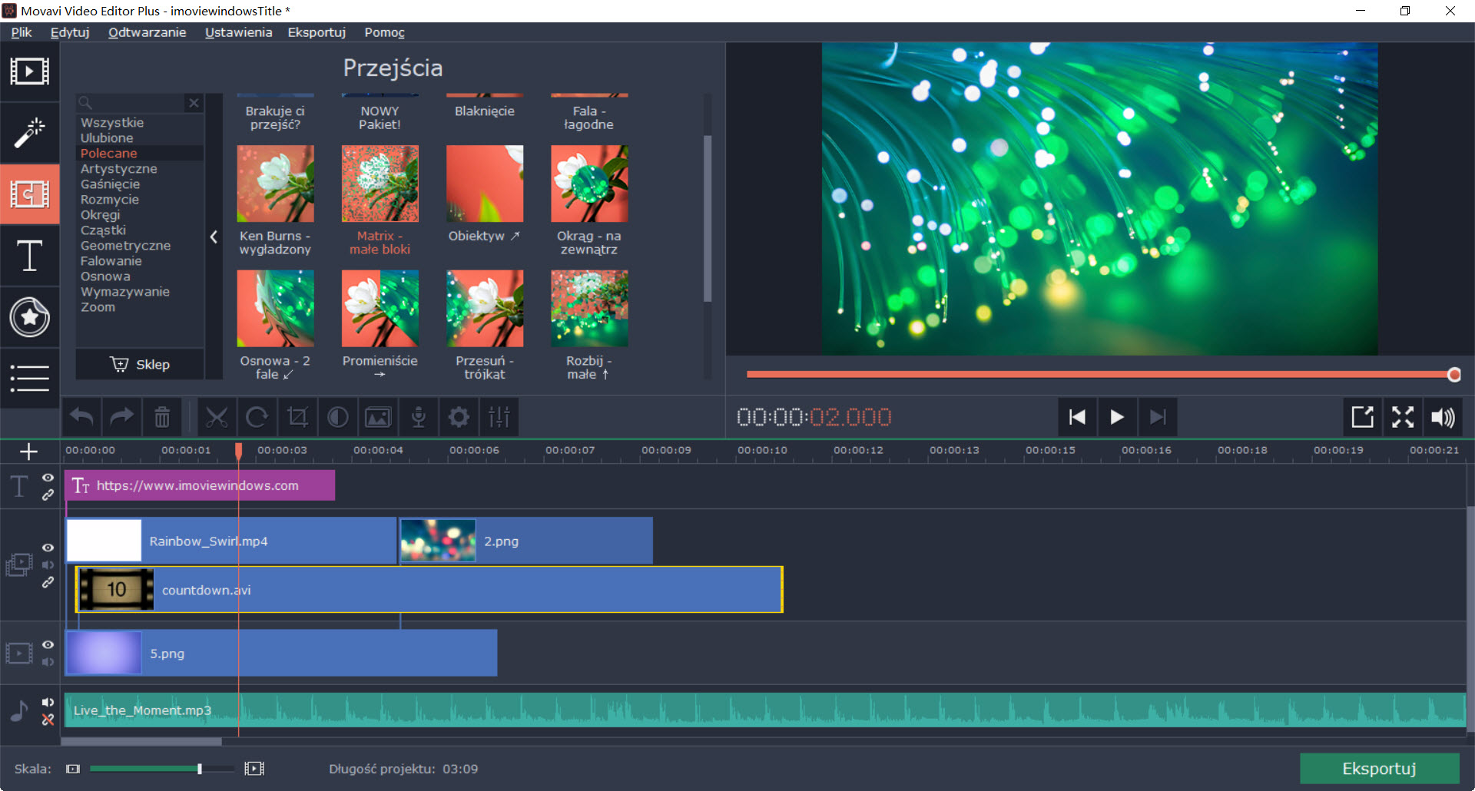The width and height of the screenshot is (1475, 791).
Task: Open the More tools list sidebar icon
Action: [29, 378]
